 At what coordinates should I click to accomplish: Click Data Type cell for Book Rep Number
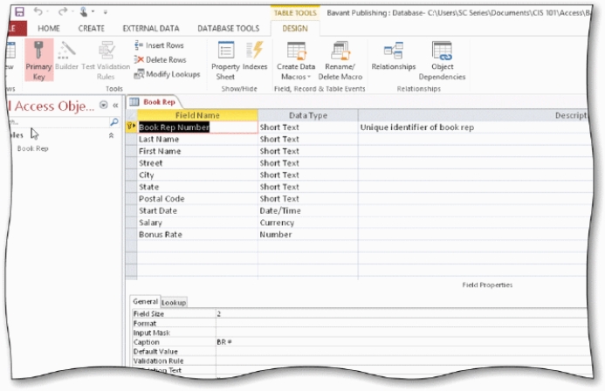pos(308,127)
